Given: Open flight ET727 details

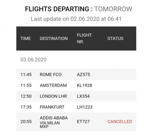Looking at the screenshot, I should (x=83, y=122).
